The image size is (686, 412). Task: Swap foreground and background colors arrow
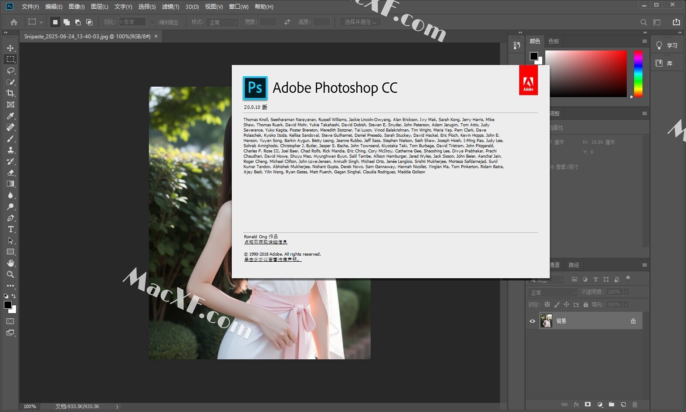[x=14, y=296]
